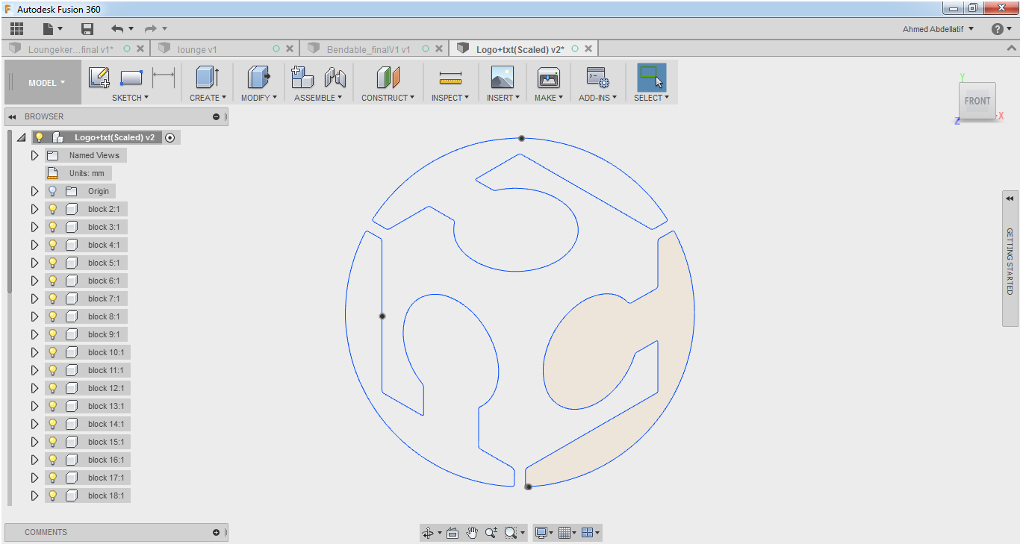1020x544 pixels.
Task: Open the INSPECT menu
Action: (450, 98)
